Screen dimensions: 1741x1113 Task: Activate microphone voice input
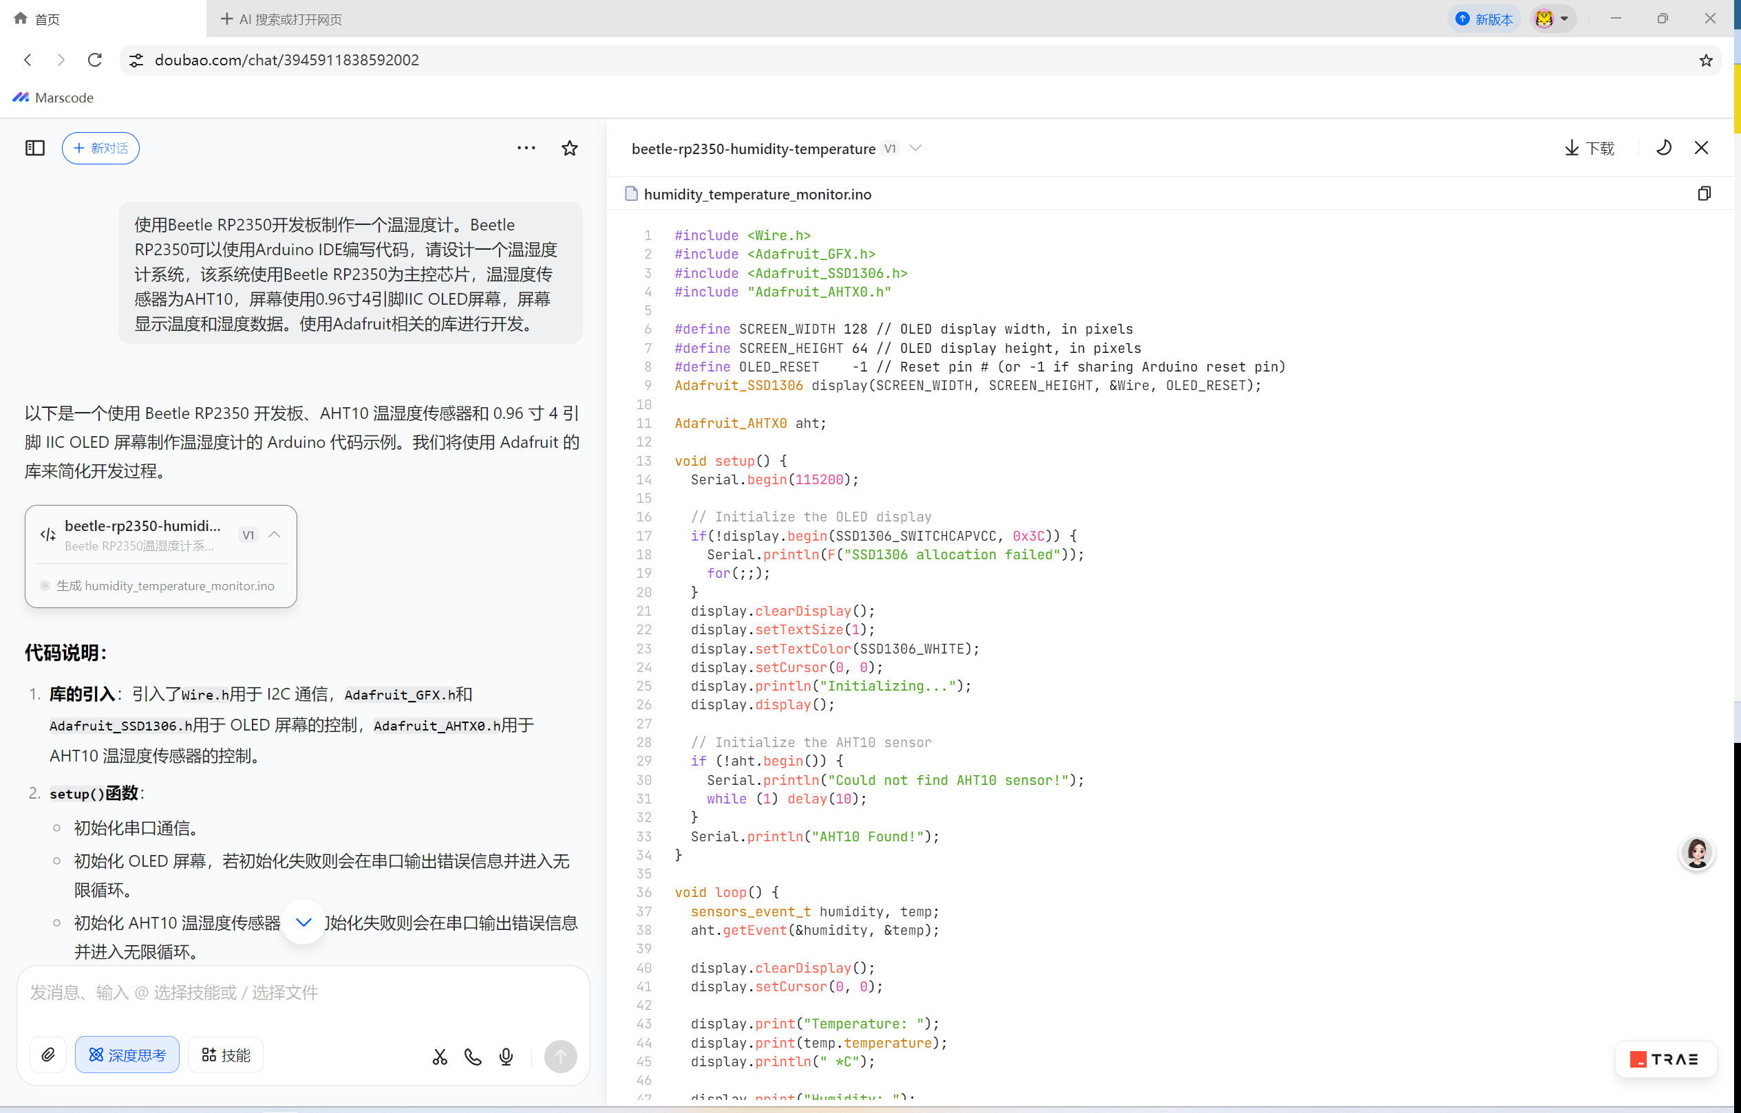point(506,1057)
